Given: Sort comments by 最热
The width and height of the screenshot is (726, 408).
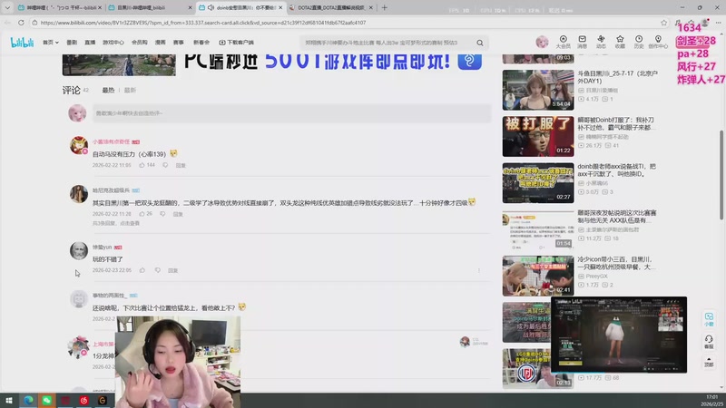Looking at the screenshot, I should (108, 90).
